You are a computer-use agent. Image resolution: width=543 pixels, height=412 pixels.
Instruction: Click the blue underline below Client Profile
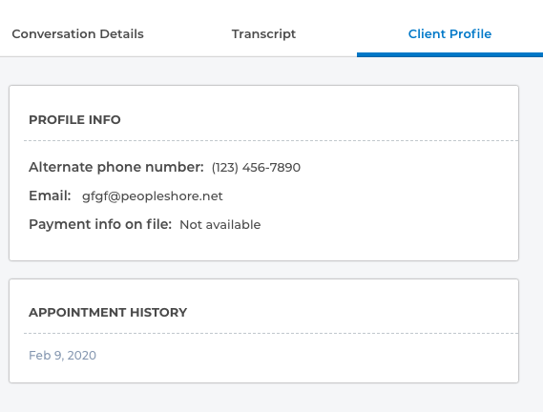[449, 54]
